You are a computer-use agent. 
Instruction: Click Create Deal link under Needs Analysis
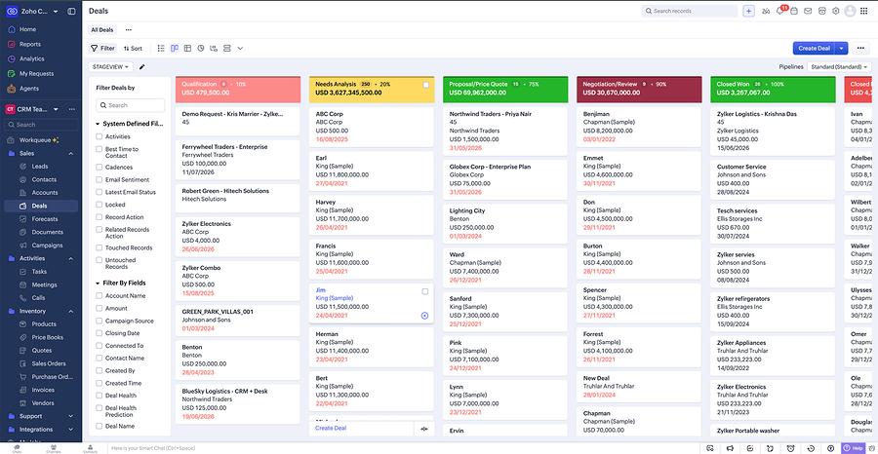[331, 429]
